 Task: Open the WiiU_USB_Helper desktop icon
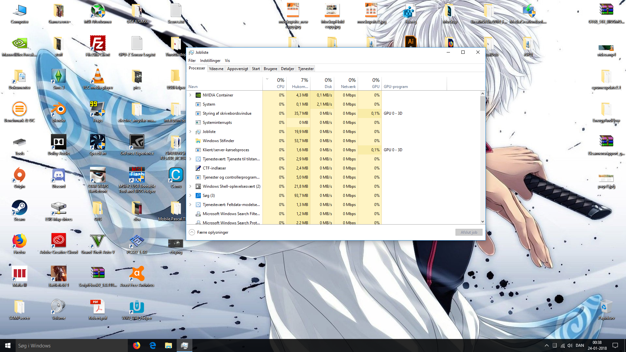[x=137, y=310]
